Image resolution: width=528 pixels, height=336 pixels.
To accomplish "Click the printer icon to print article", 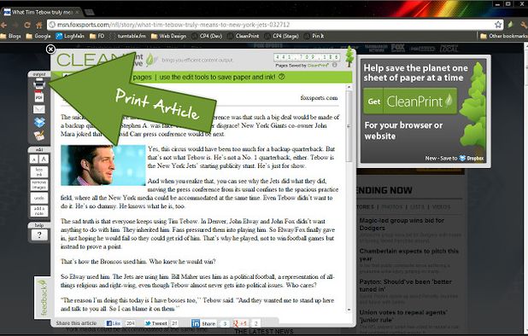I will click(39, 84).
